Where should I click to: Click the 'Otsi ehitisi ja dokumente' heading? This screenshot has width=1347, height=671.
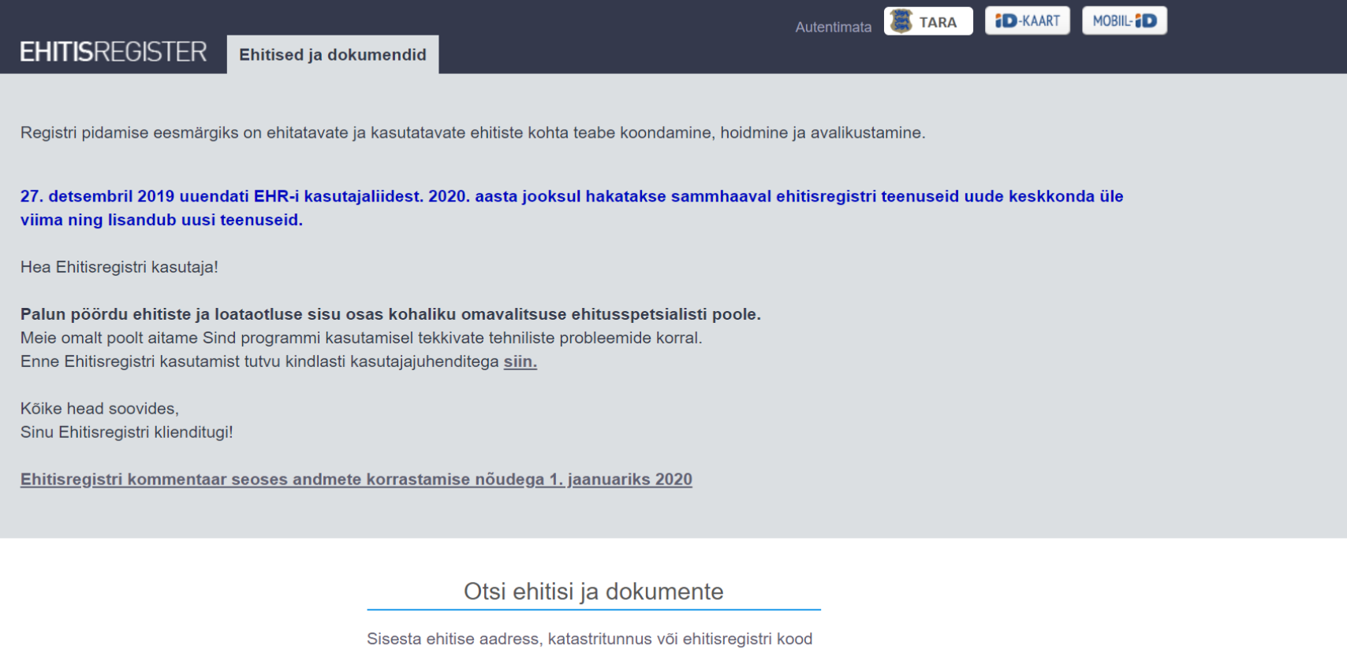pos(593,591)
